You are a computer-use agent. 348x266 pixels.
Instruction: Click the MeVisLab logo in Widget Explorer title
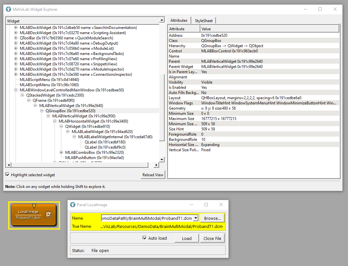(8, 9)
